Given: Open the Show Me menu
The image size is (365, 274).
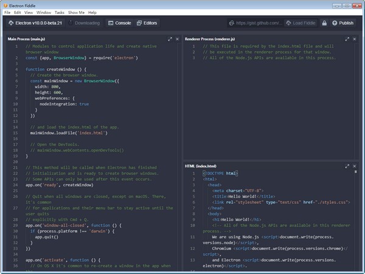Looking at the screenshot, I should [x=77, y=12].
